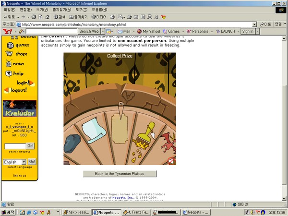Click the Back navigation arrow in IE toolbar
This screenshot has height=216, width=288.
coord(9,17)
